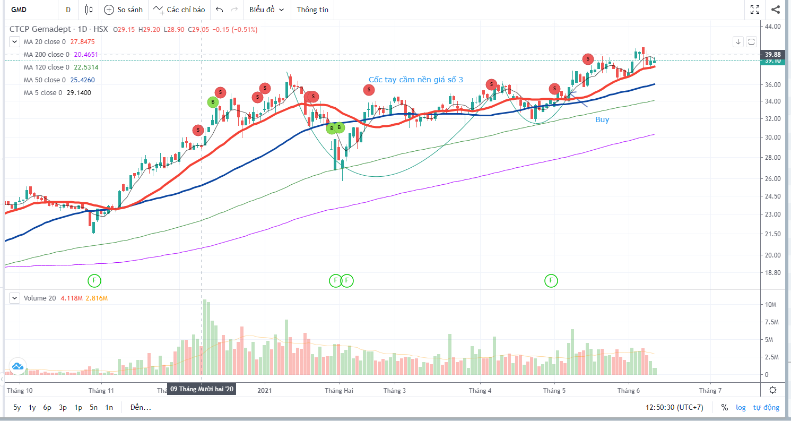Set time range to 5y

[x=17, y=408]
